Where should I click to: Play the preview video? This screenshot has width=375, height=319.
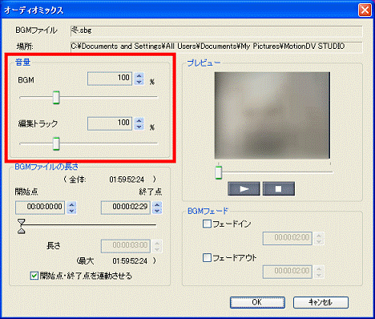(244, 189)
